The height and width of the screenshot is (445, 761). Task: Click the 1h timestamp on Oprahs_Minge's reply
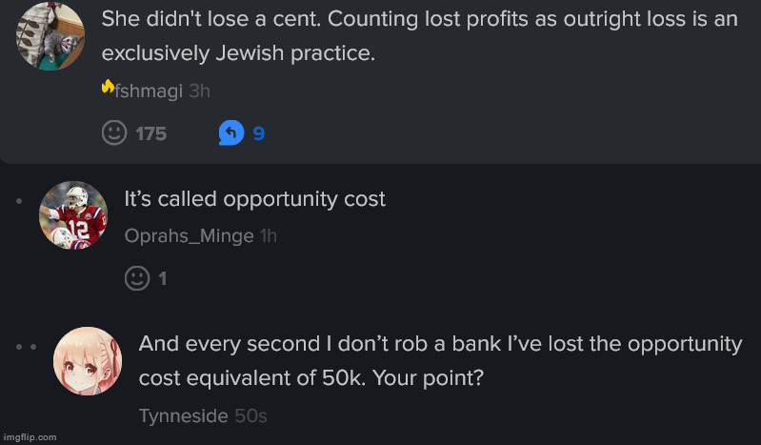click(269, 236)
